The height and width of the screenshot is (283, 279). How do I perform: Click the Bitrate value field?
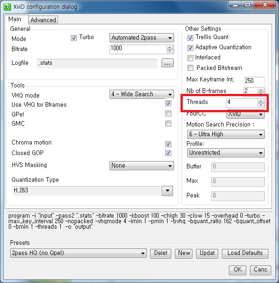138,49
